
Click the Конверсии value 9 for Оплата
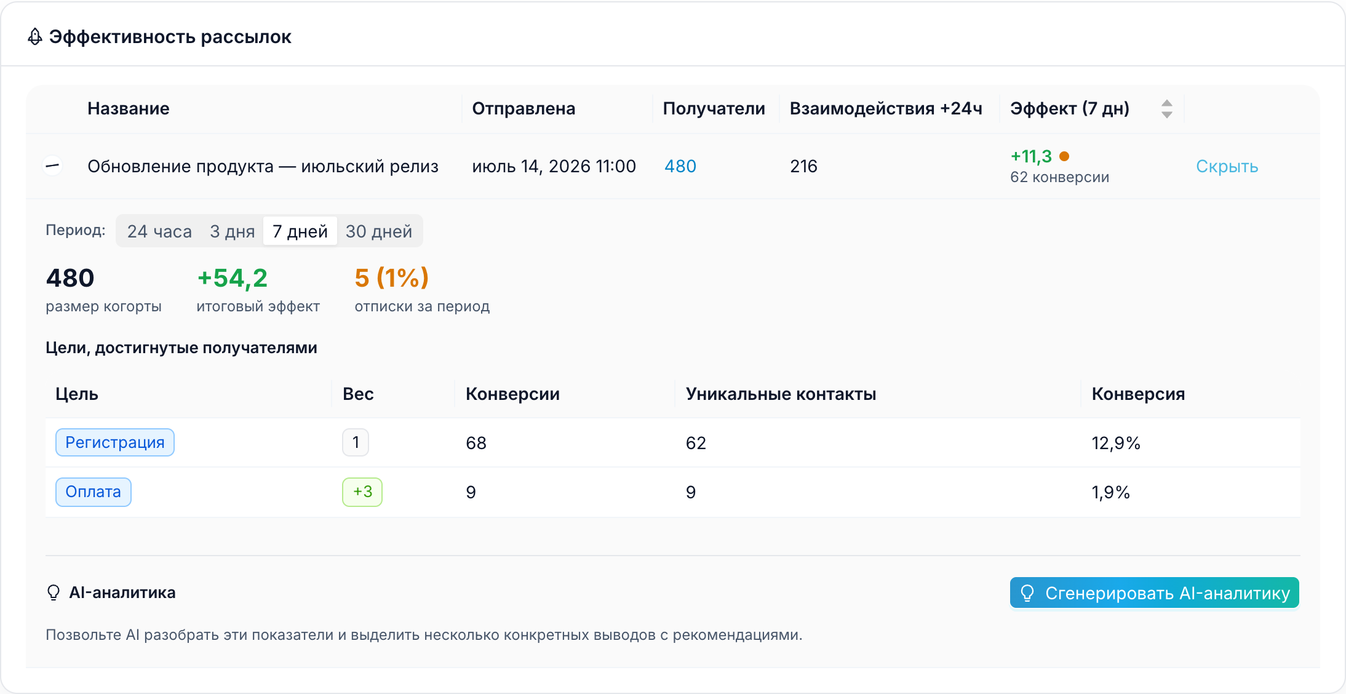pos(471,492)
